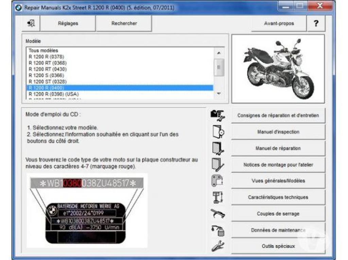Screen dimensions: 348x260
Task: Click the VIN plate illustration image
Action: tap(87, 210)
